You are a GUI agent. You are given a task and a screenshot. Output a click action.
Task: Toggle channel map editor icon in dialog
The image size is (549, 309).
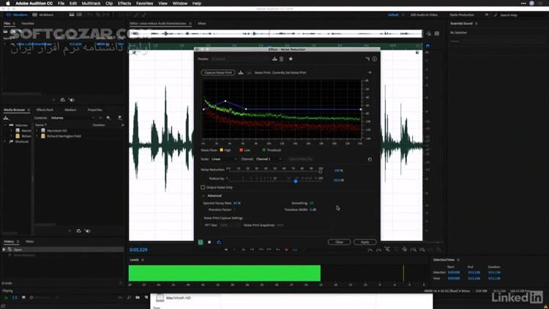pos(367,59)
